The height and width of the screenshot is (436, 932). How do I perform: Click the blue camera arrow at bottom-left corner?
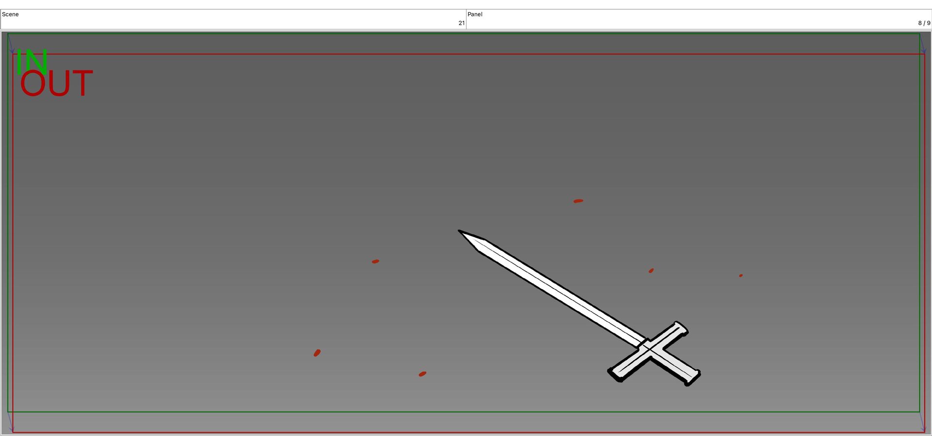10,422
